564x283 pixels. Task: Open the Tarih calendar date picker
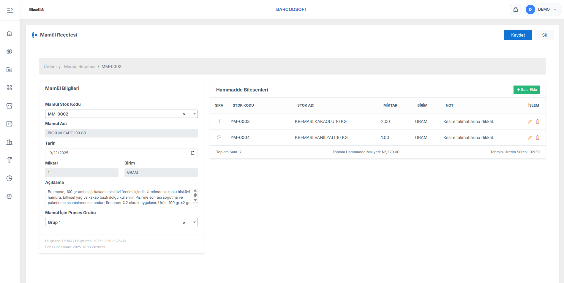pyautogui.click(x=192, y=153)
